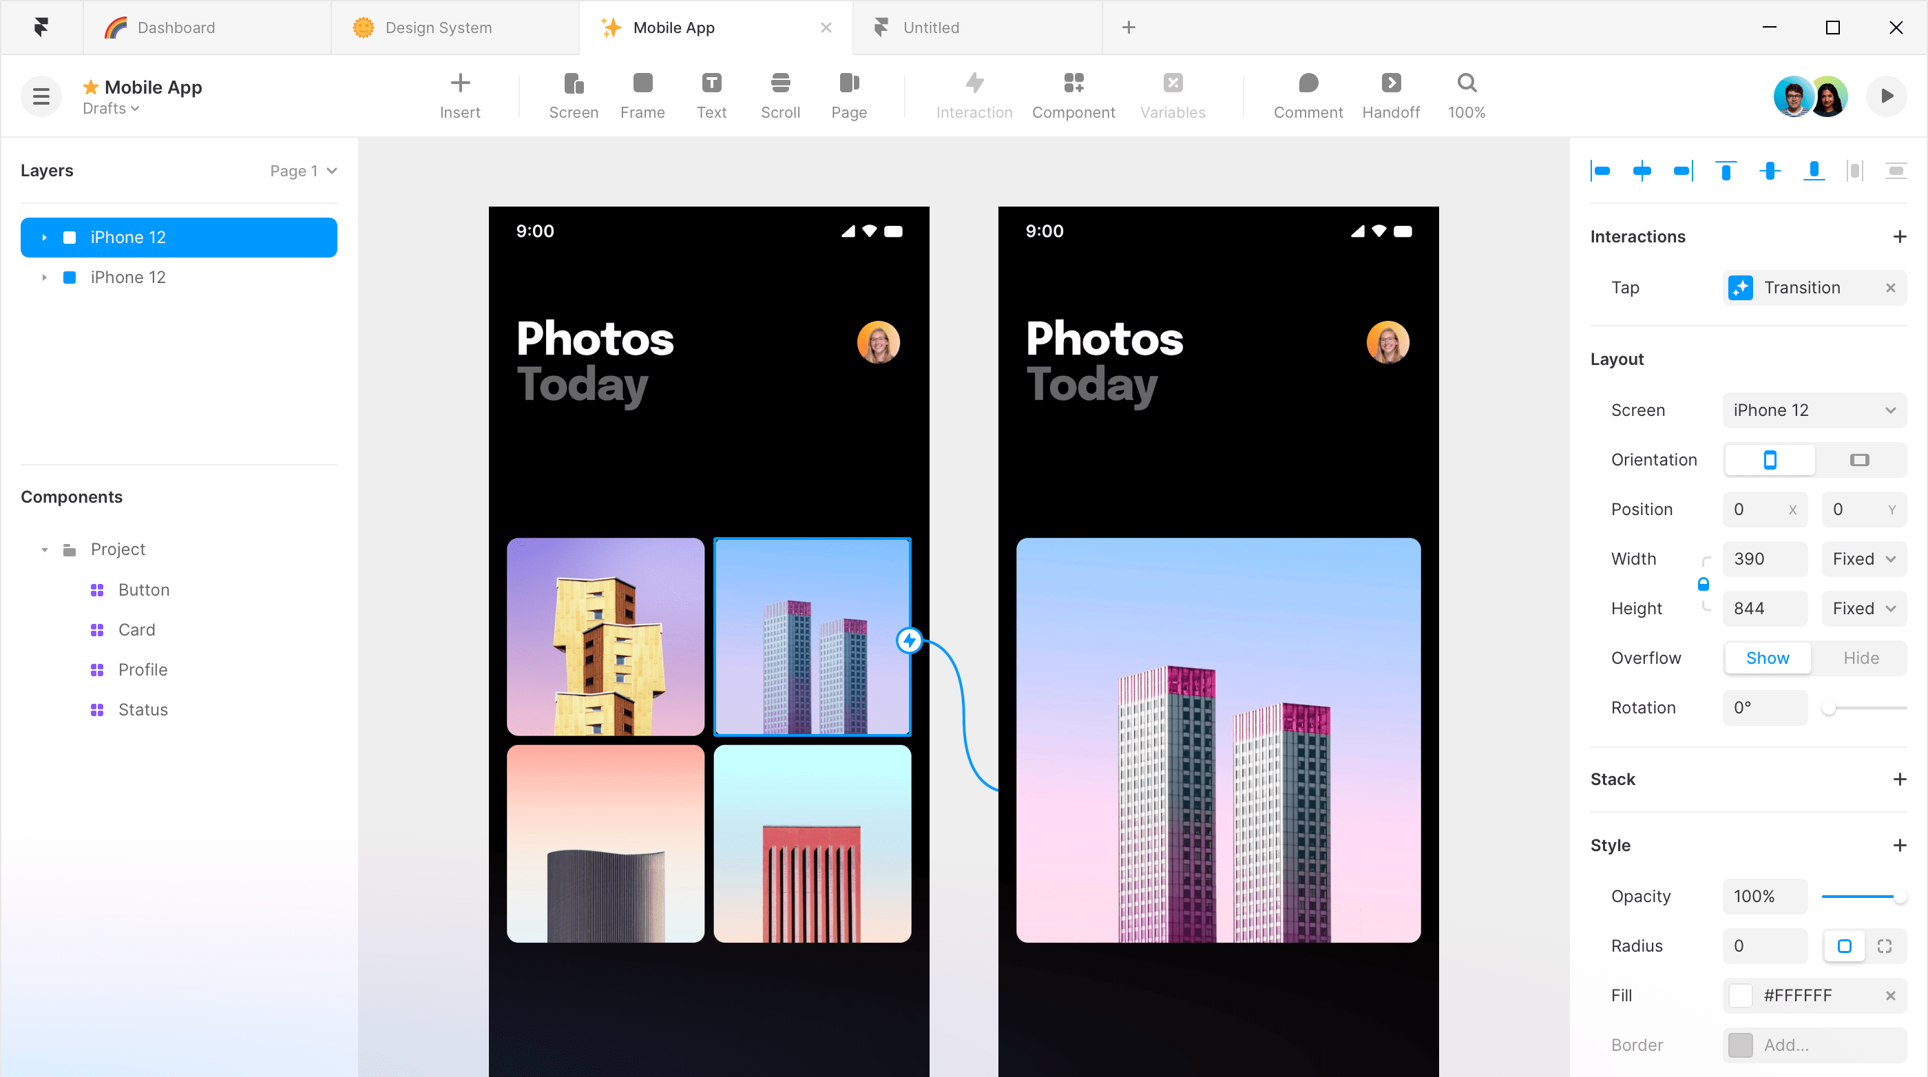
Task: Expand the Project components group
Action: coord(43,549)
